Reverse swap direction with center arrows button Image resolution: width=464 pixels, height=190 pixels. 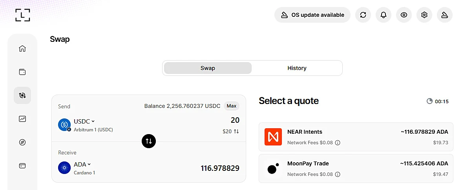click(149, 142)
